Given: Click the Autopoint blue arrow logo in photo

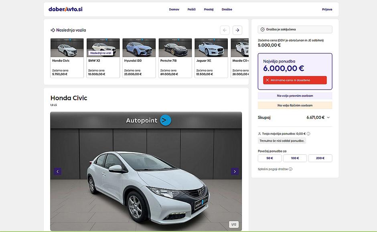Looking at the screenshot, I should [x=165, y=120].
